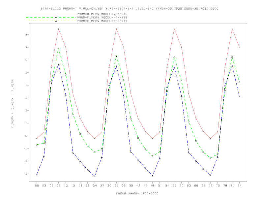Click green circle marker at hour 00
Viewport: 261px width, 202px height.
37,145
